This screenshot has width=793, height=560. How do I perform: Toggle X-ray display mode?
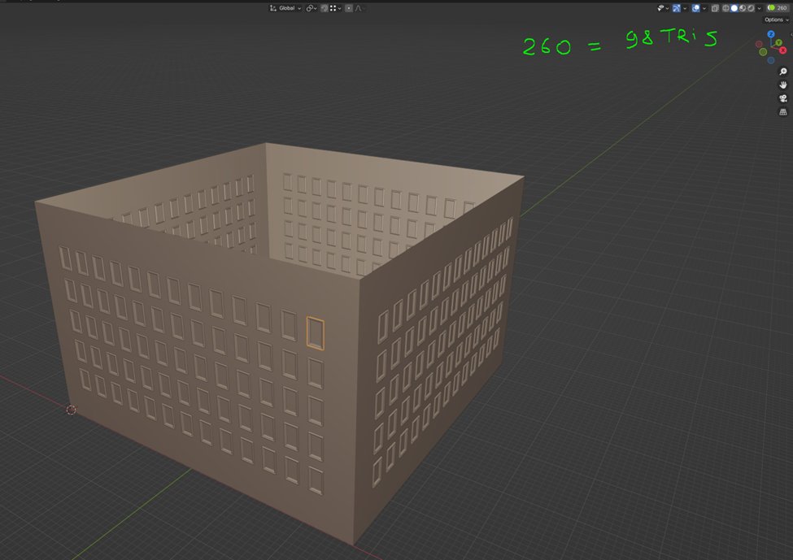point(715,8)
